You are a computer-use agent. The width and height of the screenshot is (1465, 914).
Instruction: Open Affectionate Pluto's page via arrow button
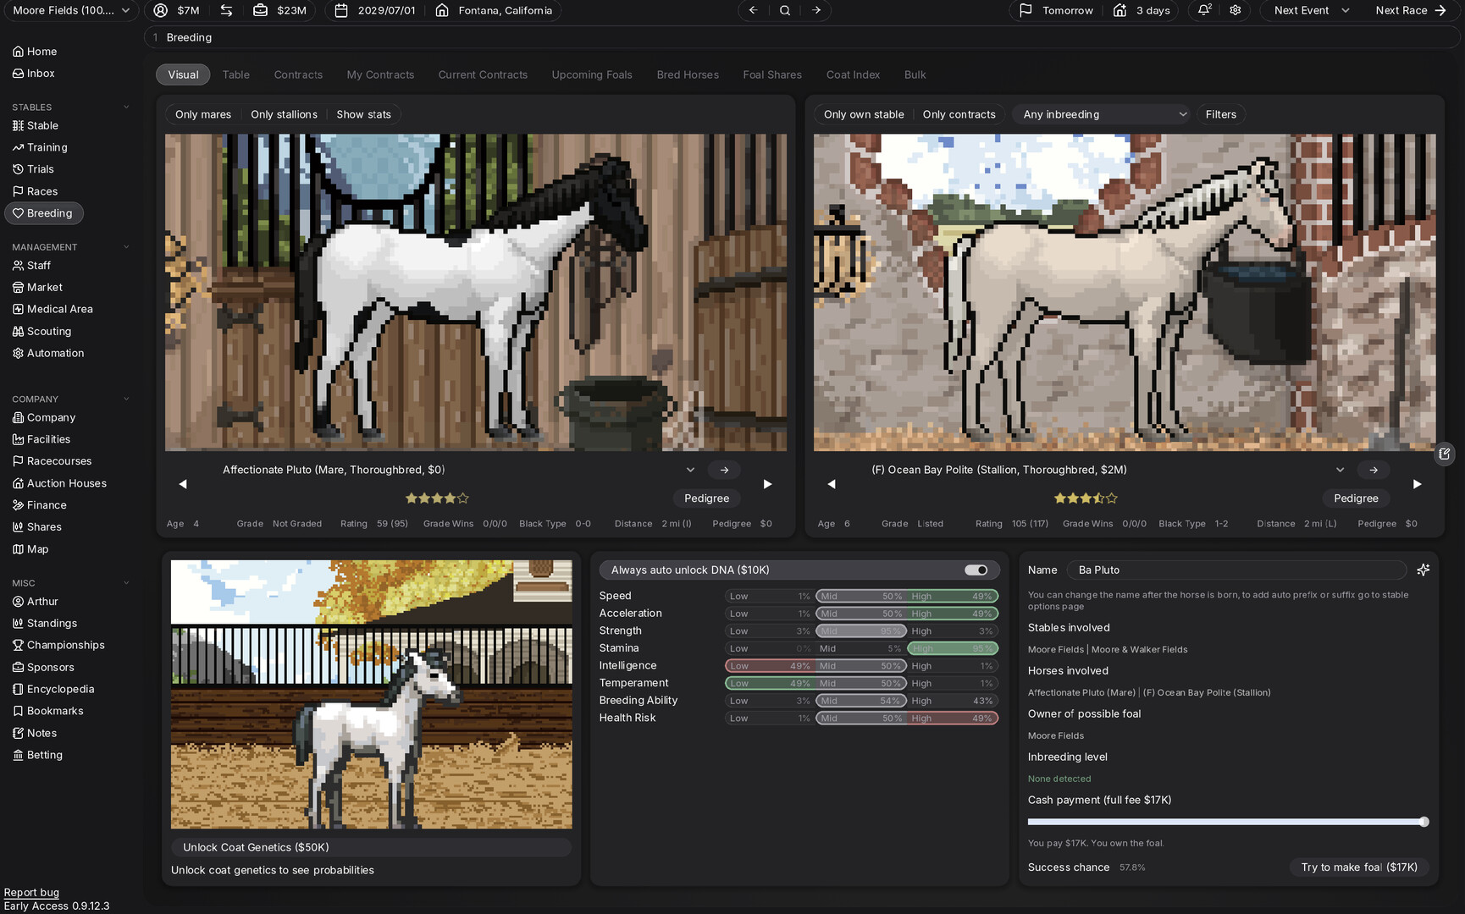point(724,470)
